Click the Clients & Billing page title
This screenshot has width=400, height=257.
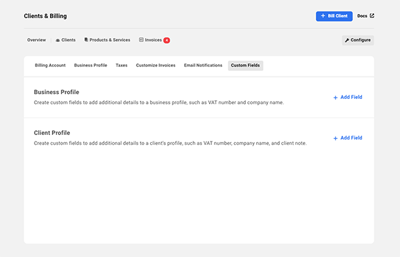click(45, 16)
